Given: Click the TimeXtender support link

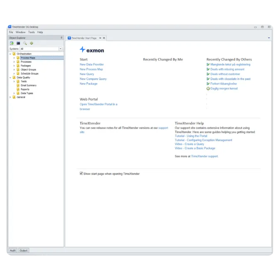Looking at the screenshot, I should pyautogui.click(x=205, y=156).
